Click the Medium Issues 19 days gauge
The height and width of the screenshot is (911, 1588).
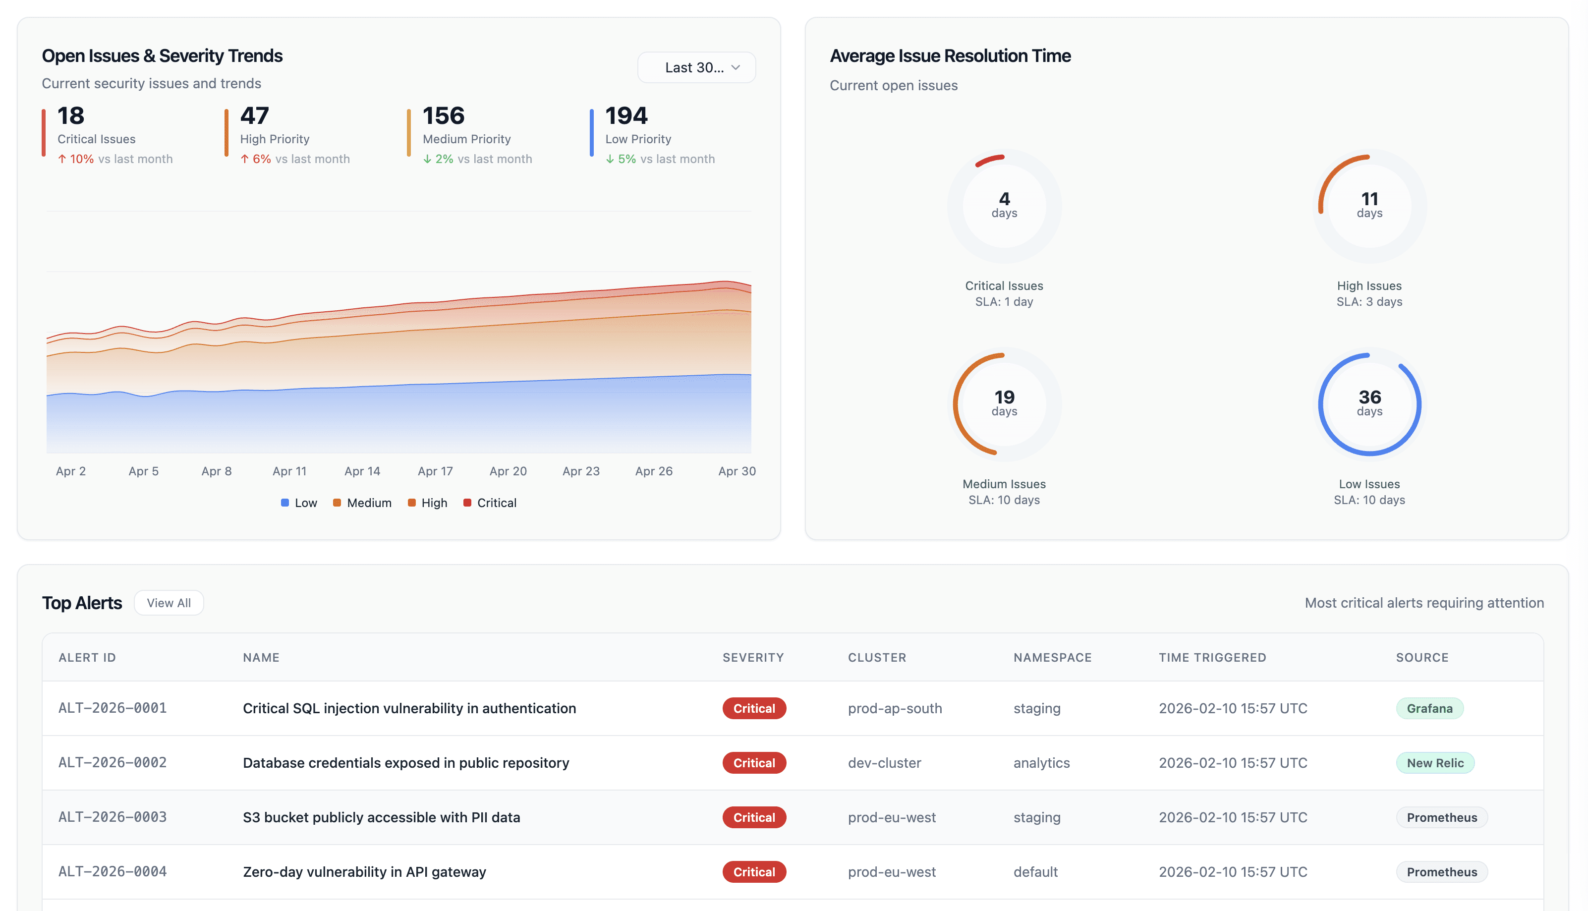click(x=1004, y=403)
